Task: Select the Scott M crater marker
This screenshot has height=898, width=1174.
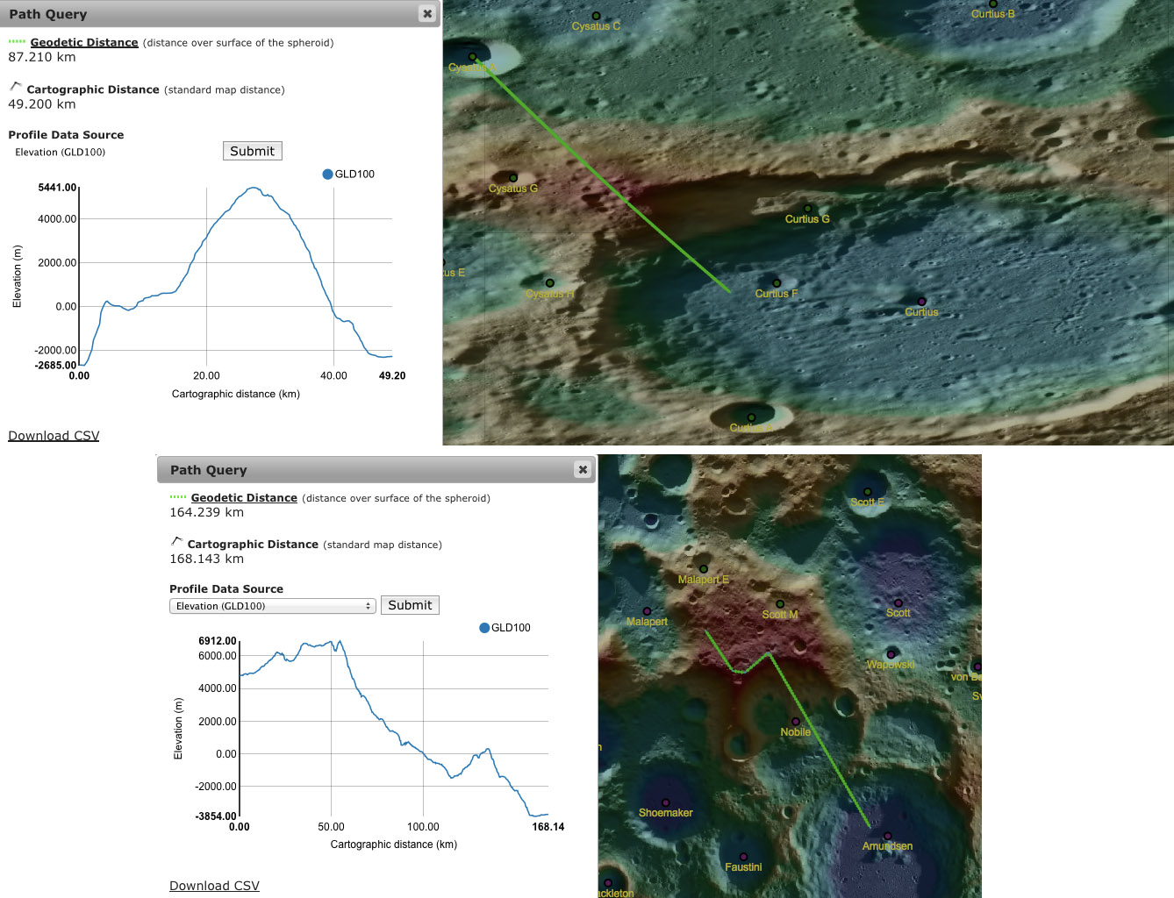Action: [779, 603]
